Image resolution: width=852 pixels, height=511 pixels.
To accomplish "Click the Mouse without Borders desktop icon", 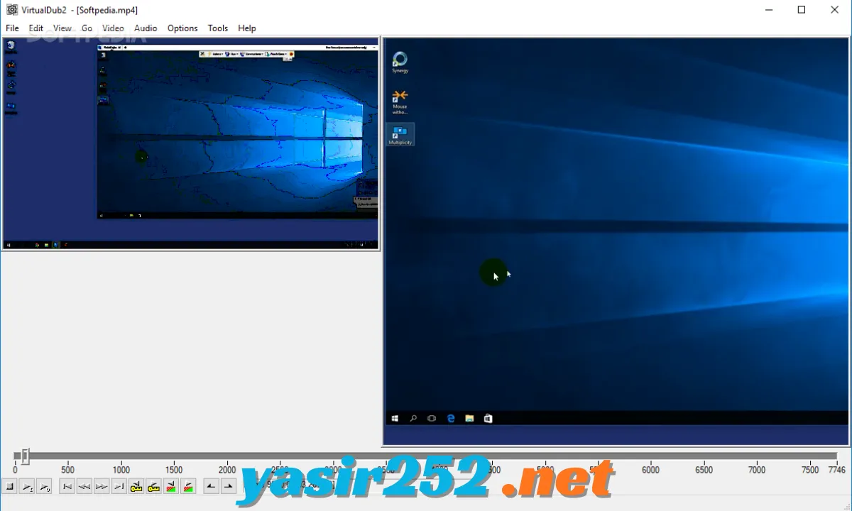I will [x=400, y=101].
